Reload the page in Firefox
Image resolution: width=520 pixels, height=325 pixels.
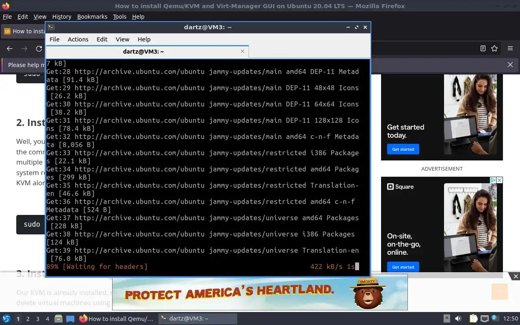point(39,48)
